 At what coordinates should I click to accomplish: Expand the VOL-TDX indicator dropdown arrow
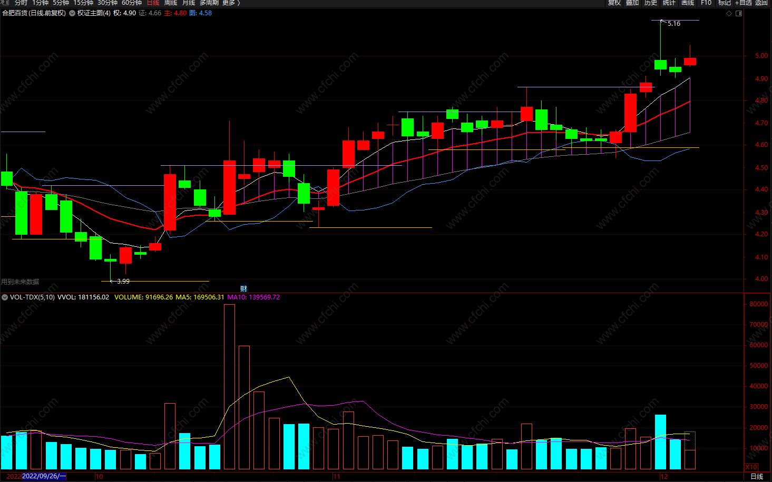(5, 297)
